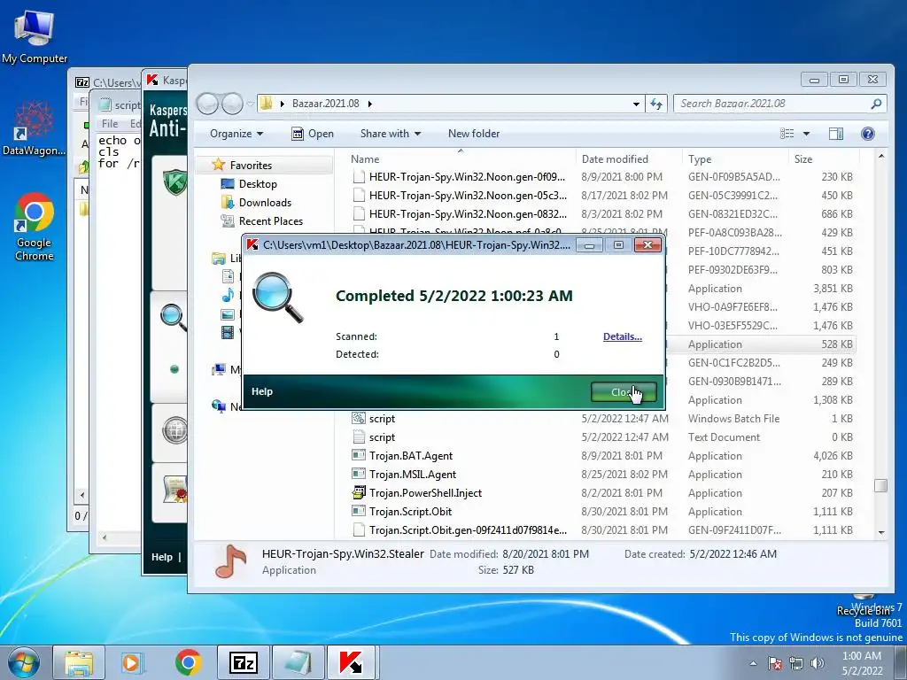
Task: Toggle the preview pane icon
Action: 836,134
